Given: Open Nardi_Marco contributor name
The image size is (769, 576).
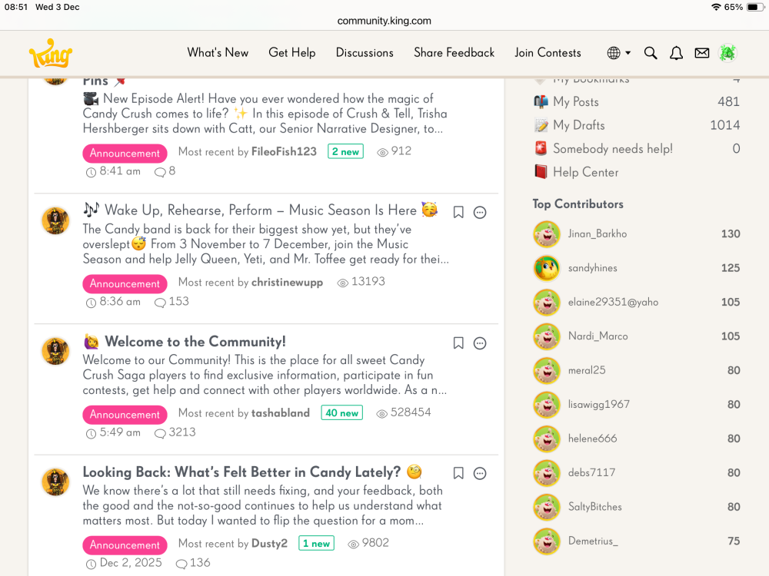Looking at the screenshot, I should tap(598, 336).
